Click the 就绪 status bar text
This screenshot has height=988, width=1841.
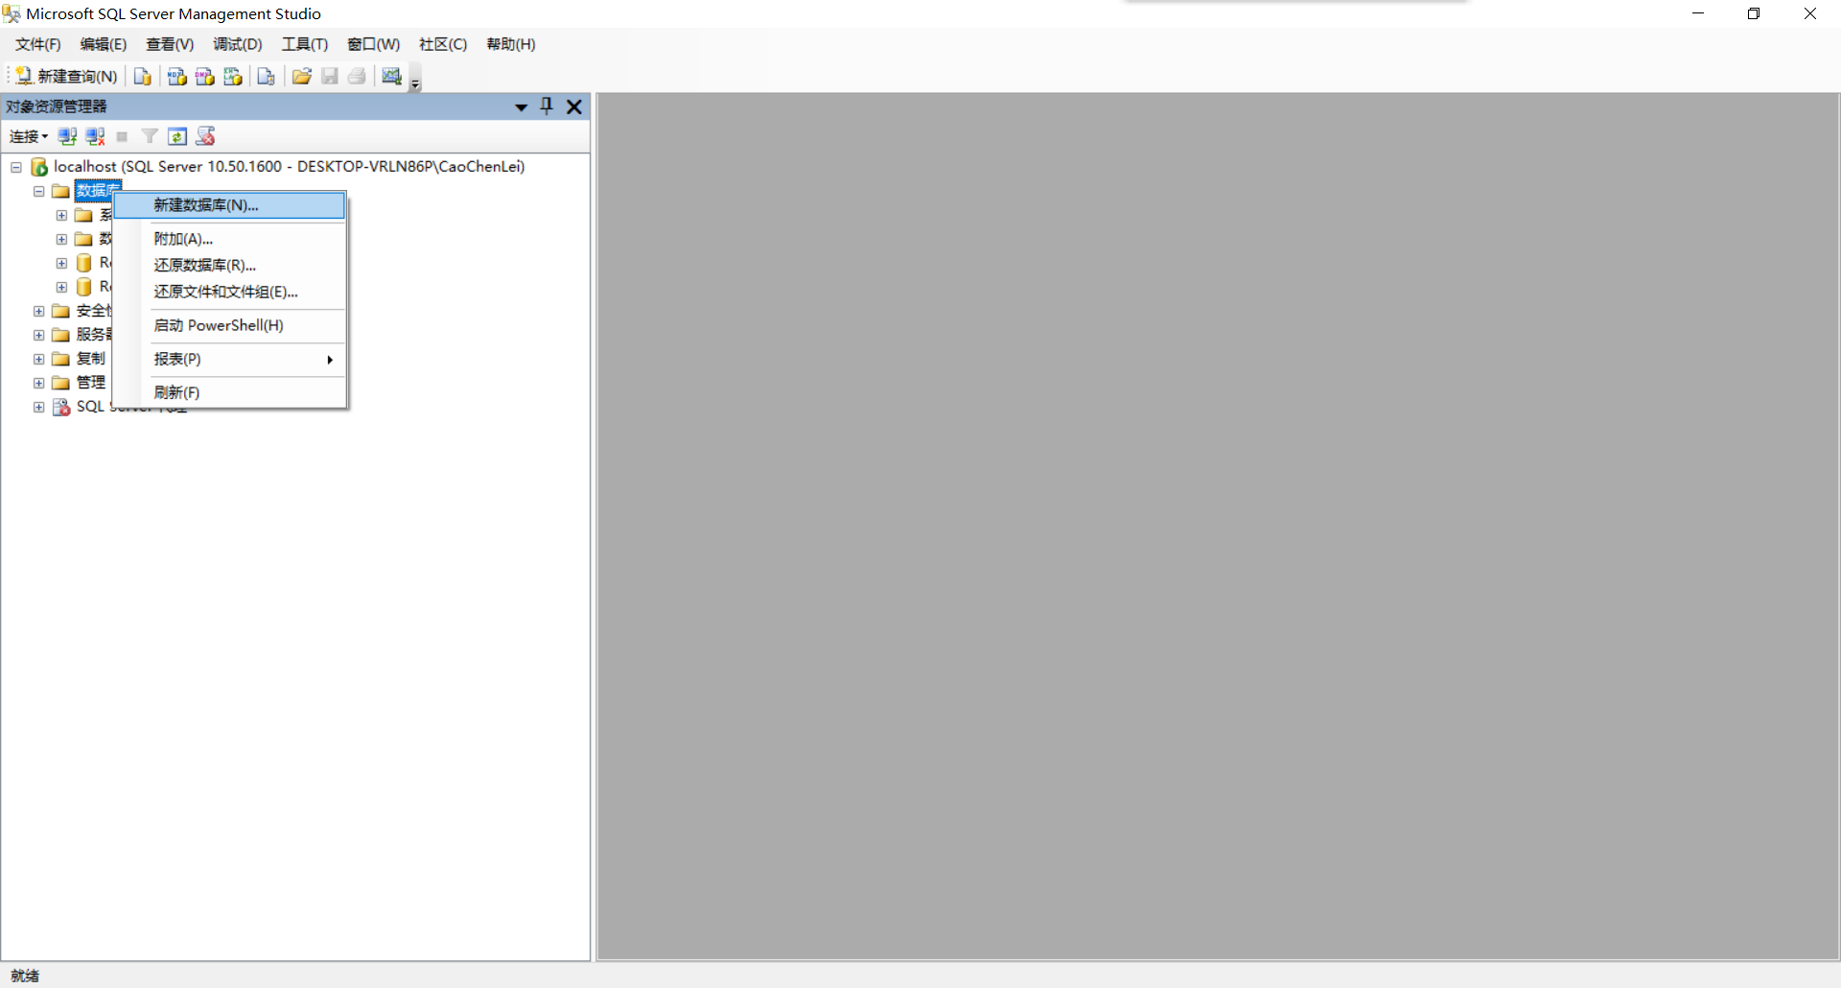25,976
